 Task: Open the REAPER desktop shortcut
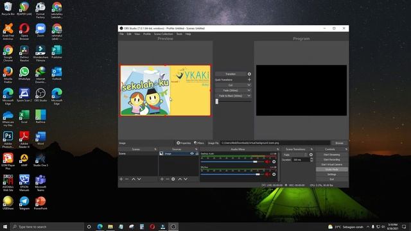pos(24,8)
